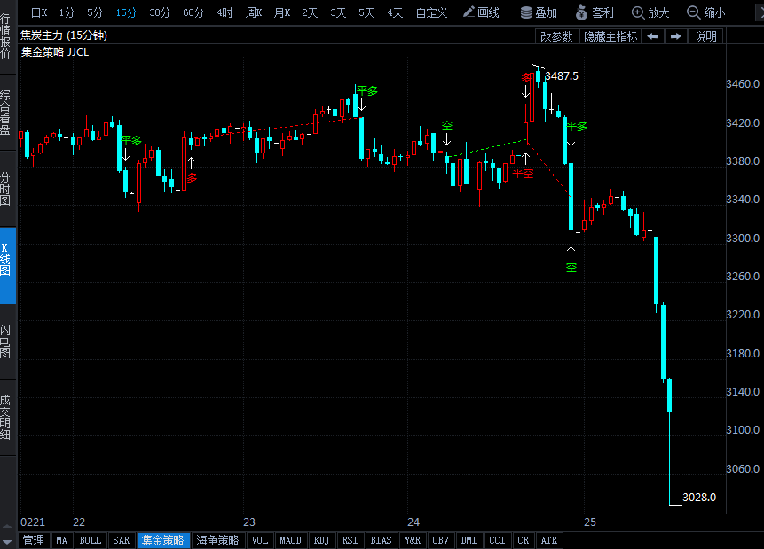Click the left arrow navigation button
The width and height of the screenshot is (764, 549).
(652, 36)
